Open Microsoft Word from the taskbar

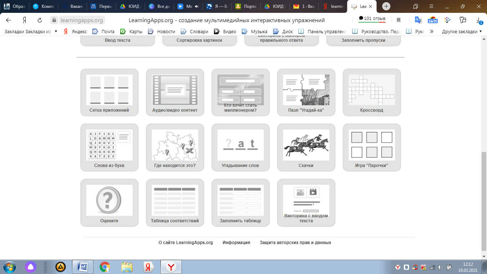click(x=83, y=267)
